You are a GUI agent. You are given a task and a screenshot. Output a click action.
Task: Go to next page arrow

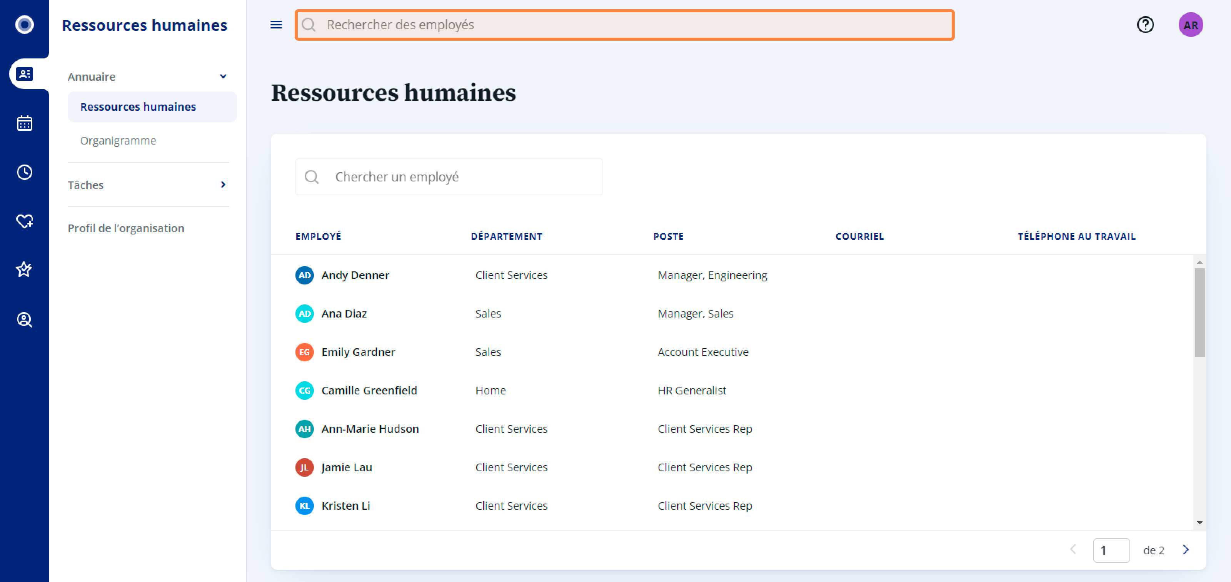point(1186,550)
